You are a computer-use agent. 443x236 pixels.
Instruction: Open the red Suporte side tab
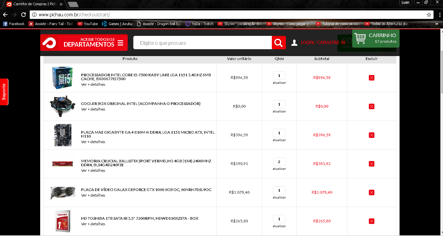point(4,92)
